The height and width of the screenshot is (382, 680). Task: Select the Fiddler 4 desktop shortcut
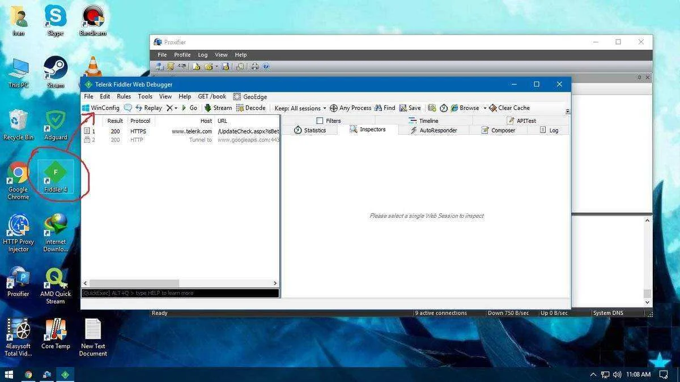coord(56,177)
